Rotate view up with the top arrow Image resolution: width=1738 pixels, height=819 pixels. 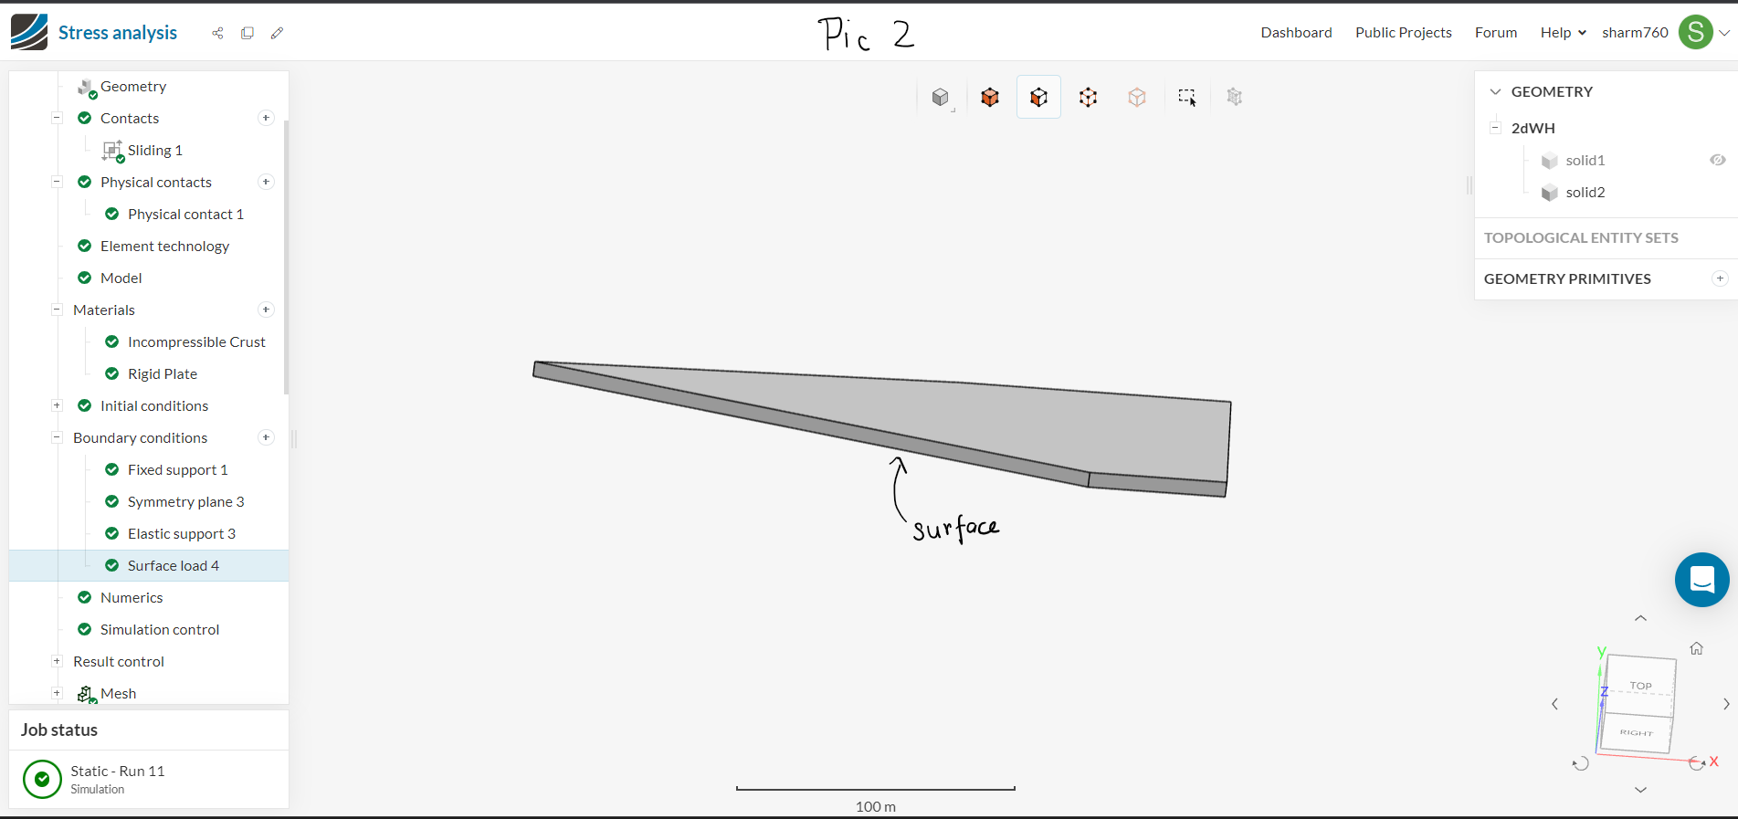click(1641, 618)
